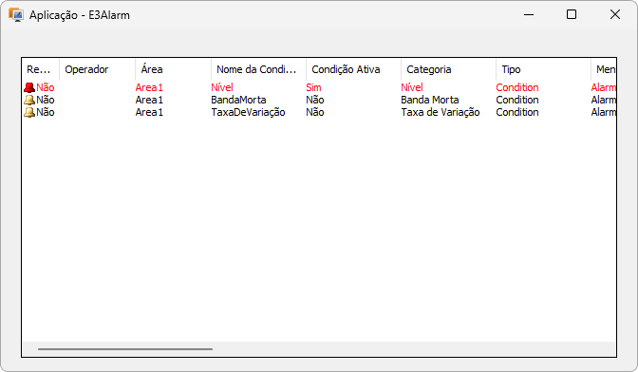Image resolution: width=638 pixels, height=372 pixels.
Task: Click the E3Alarm application icon in title bar
Action: pyautogui.click(x=16, y=15)
